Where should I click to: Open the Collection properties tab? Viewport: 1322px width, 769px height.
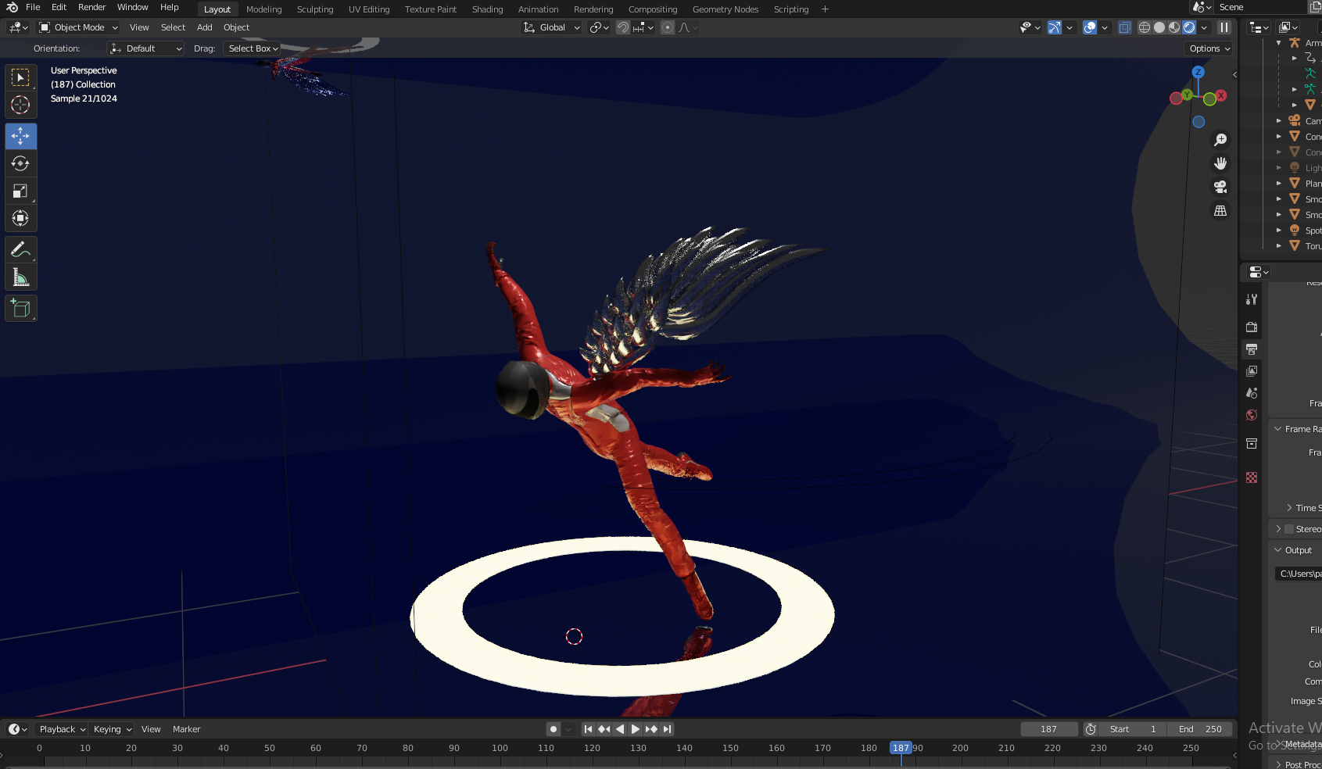tap(1252, 443)
